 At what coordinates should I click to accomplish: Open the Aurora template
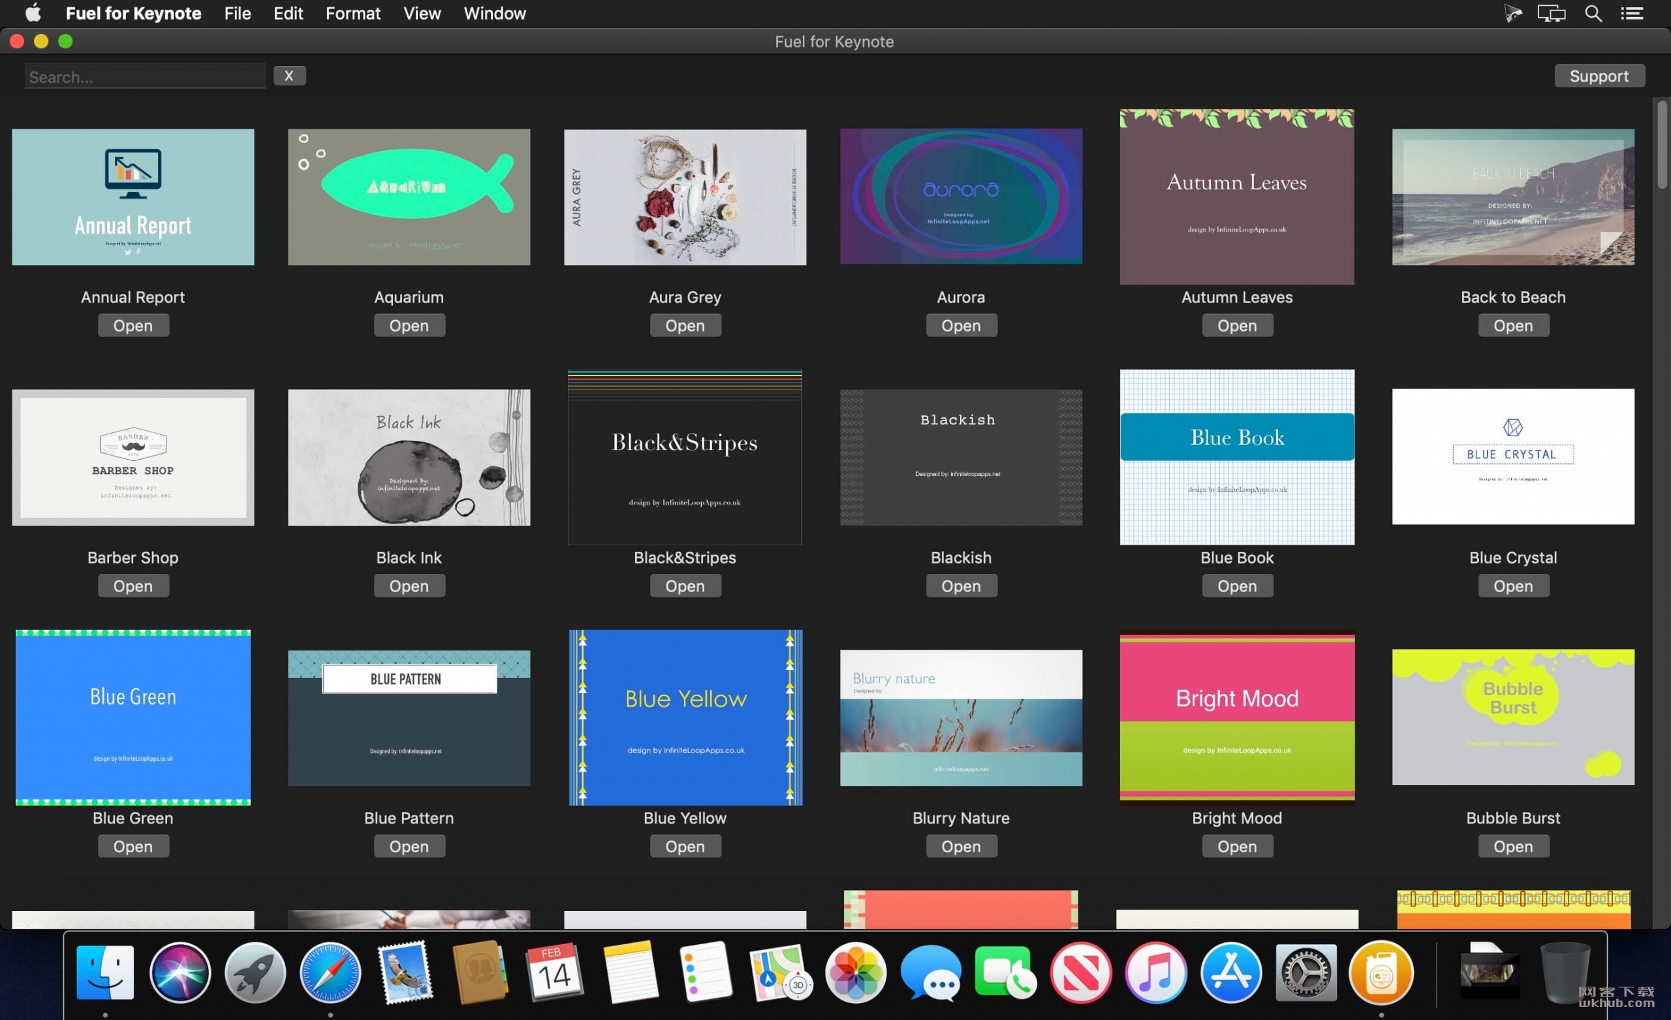(x=961, y=326)
